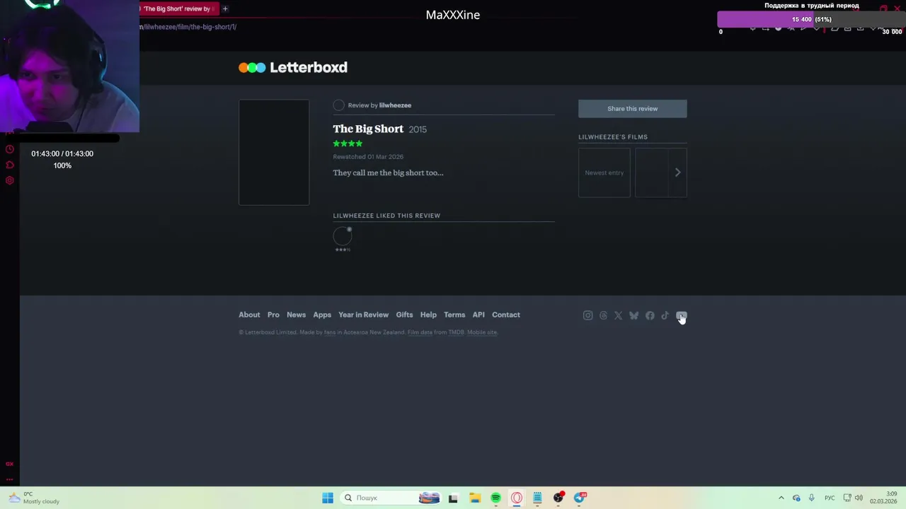Open the Help footer link
906x509 pixels.
428,315
